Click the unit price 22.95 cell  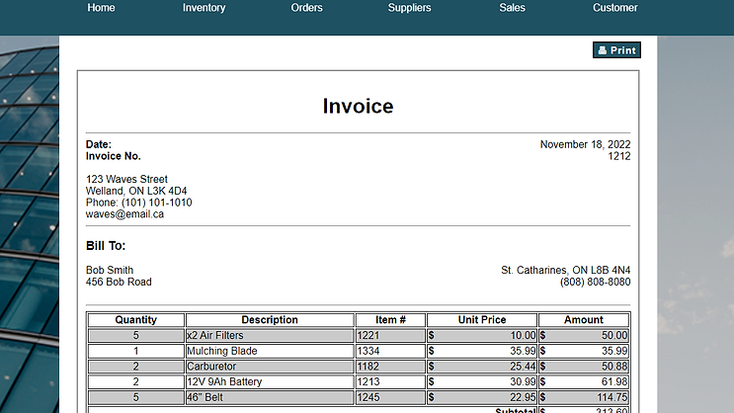[x=482, y=397]
